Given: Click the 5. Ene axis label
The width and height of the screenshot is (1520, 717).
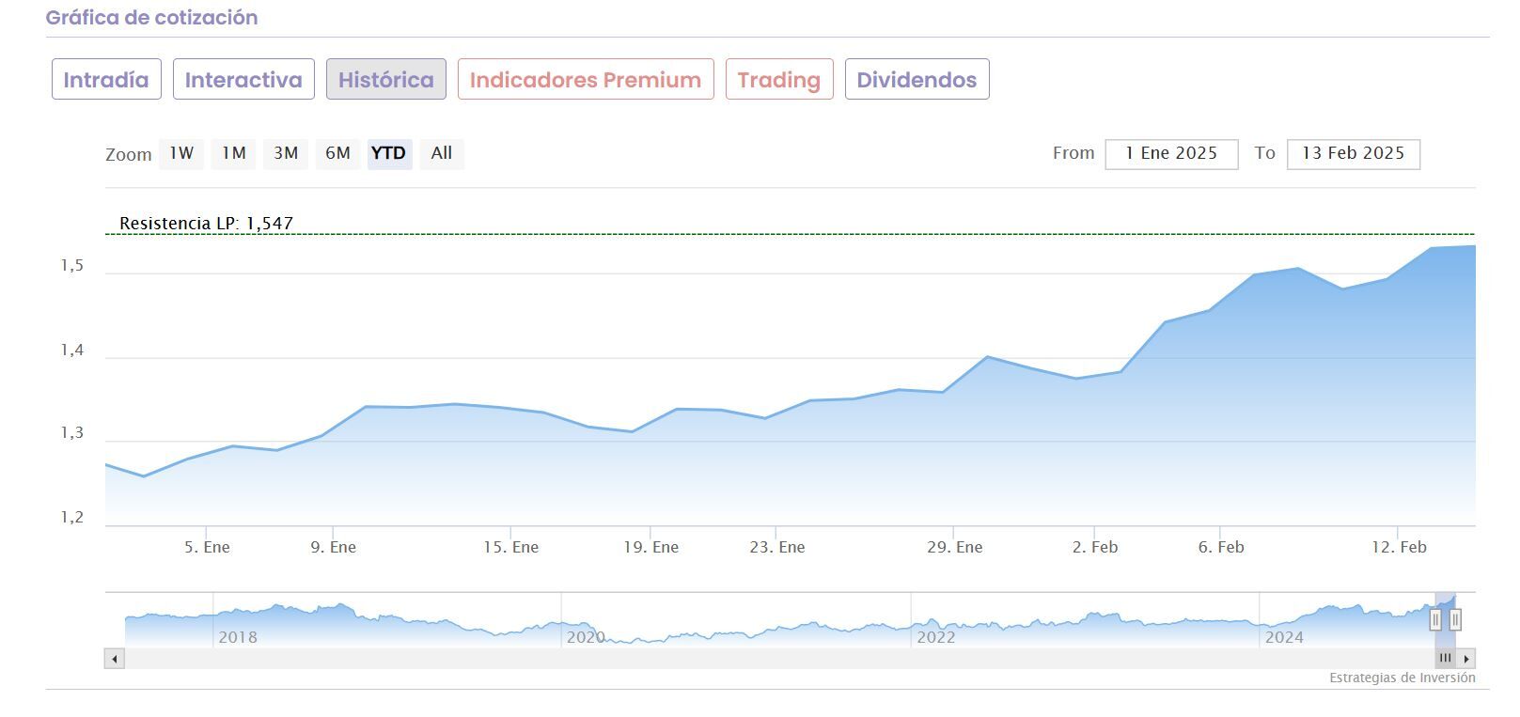Looking at the screenshot, I should pyautogui.click(x=207, y=547).
